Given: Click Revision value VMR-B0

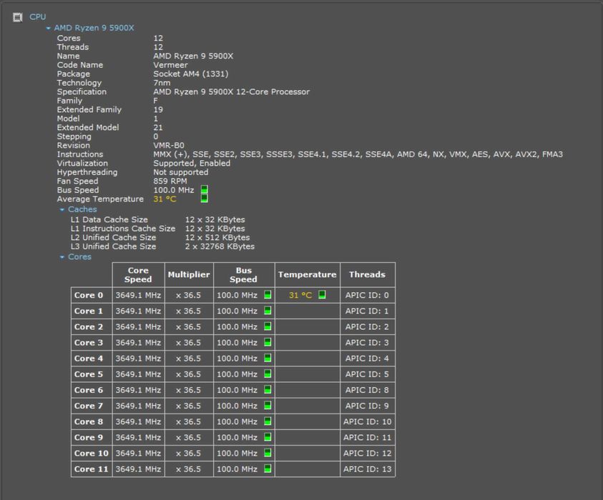Looking at the screenshot, I should pos(168,145).
